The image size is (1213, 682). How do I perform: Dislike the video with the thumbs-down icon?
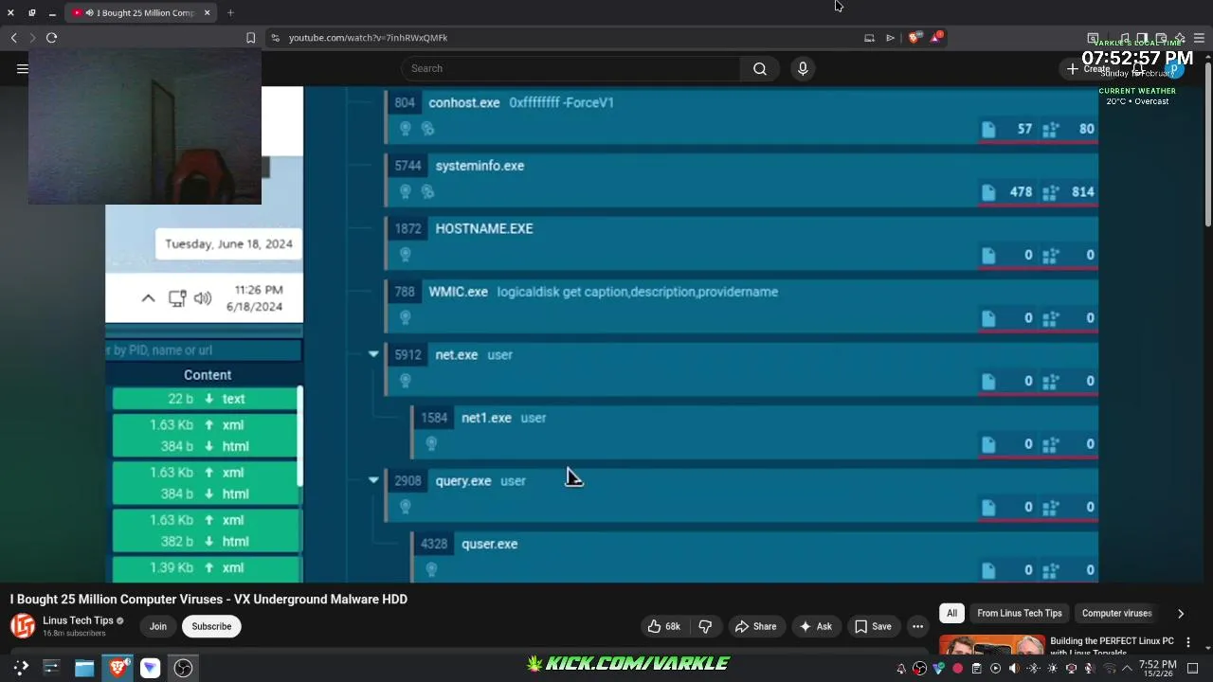point(705,626)
